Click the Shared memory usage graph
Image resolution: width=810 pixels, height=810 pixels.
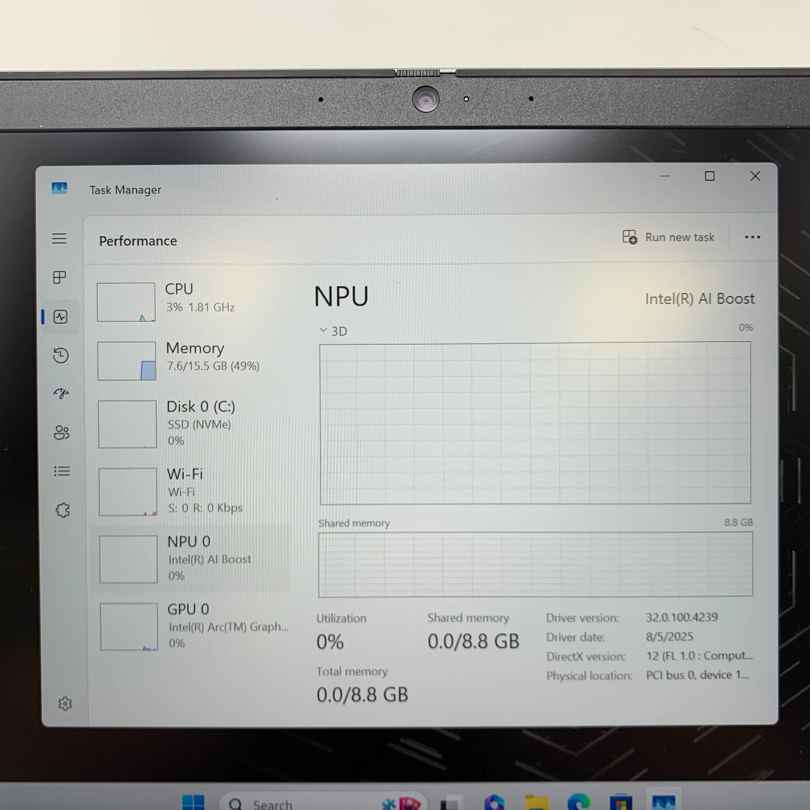535,564
